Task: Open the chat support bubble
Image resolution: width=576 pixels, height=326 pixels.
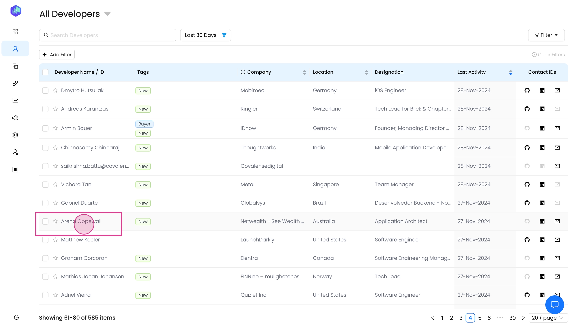Action: 554,304
